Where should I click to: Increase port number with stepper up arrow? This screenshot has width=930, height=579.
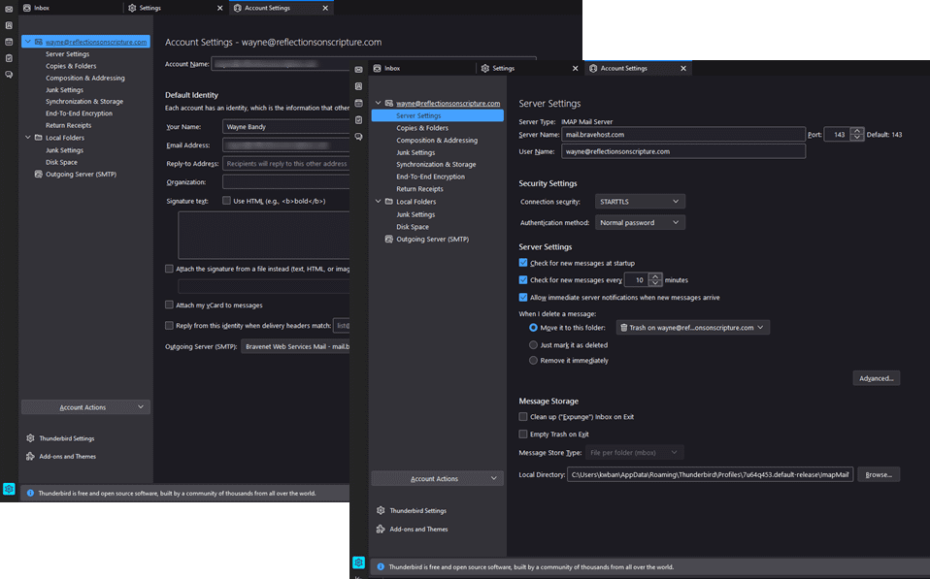[857, 131]
